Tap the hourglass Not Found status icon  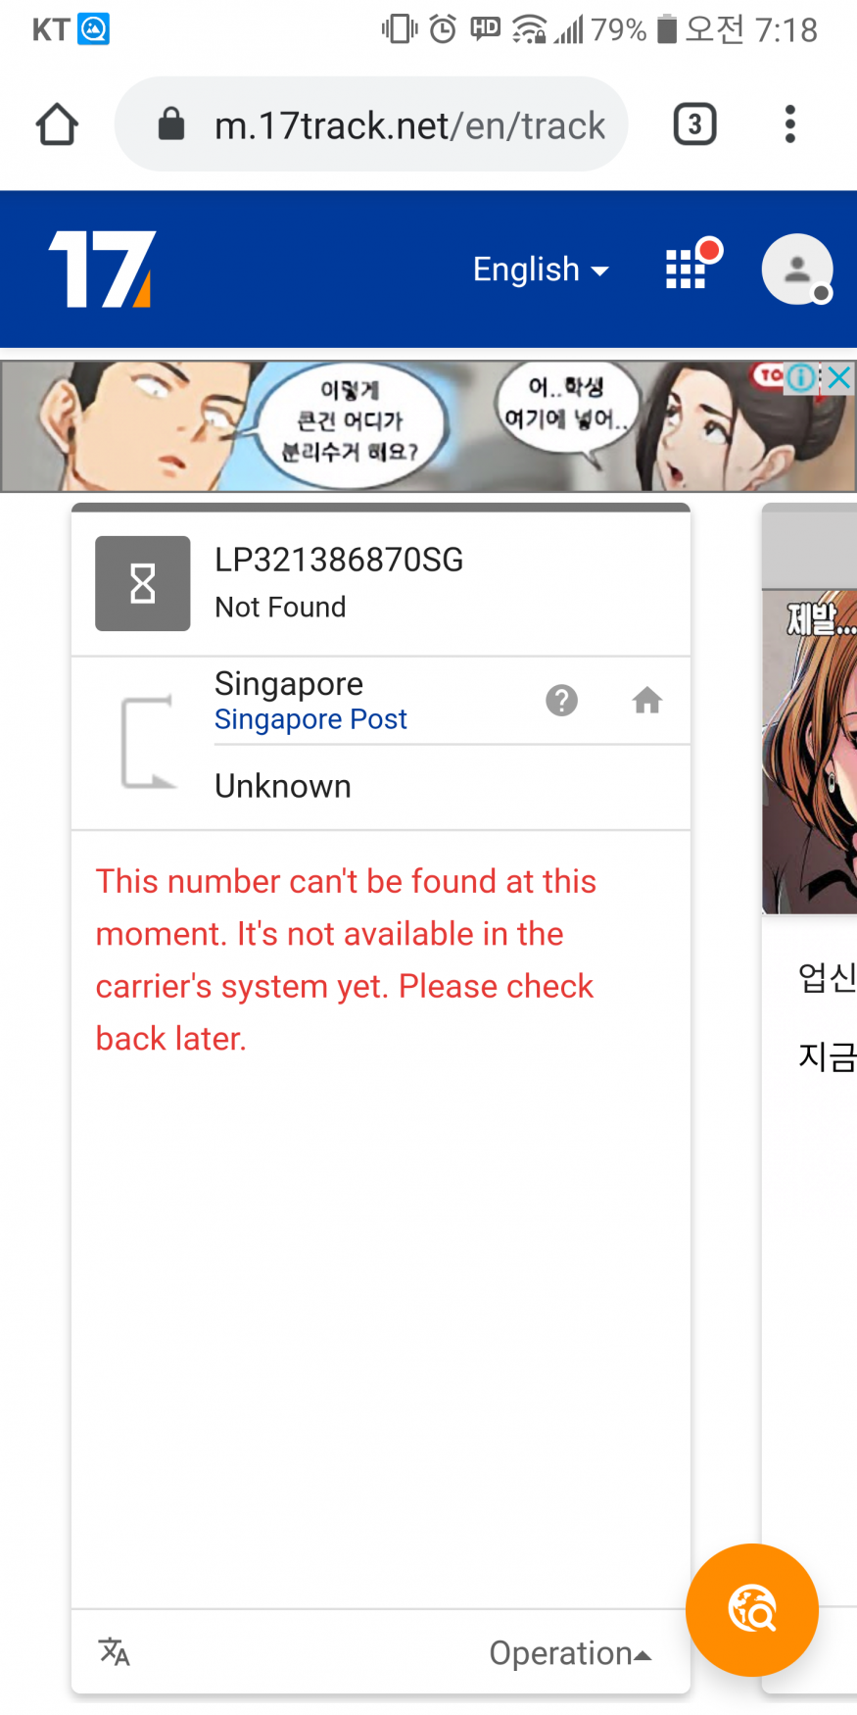point(143,583)
